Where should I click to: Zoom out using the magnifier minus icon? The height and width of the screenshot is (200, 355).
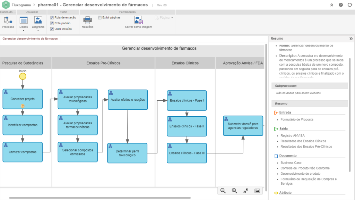[x=223, y=191]
